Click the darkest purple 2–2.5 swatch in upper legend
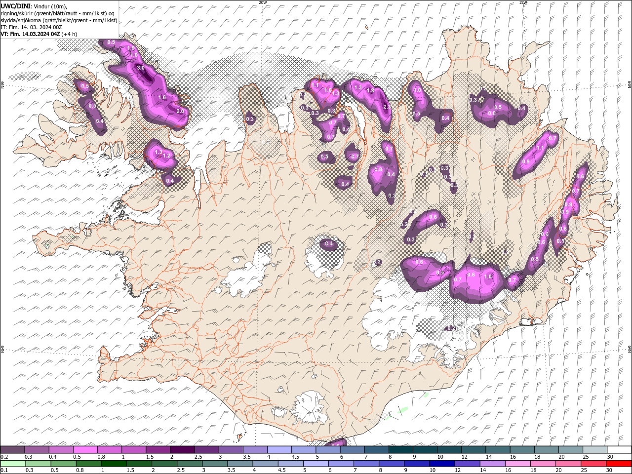Image resolution: width=632 pixels, height=474 pixels. [x=182, y=450]
